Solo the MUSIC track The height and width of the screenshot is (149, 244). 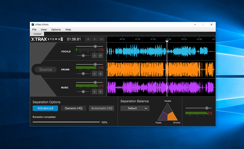tap(95, 92)
